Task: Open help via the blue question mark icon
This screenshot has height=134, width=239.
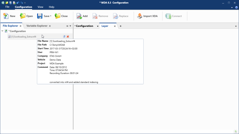Action: [236, 8]
